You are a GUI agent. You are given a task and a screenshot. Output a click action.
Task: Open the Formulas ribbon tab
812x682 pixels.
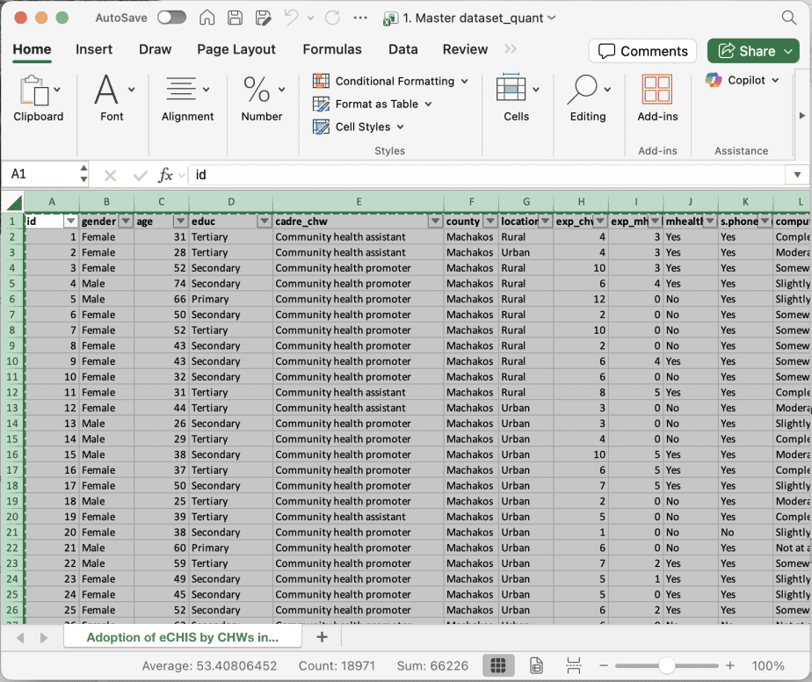click(331, 49)
